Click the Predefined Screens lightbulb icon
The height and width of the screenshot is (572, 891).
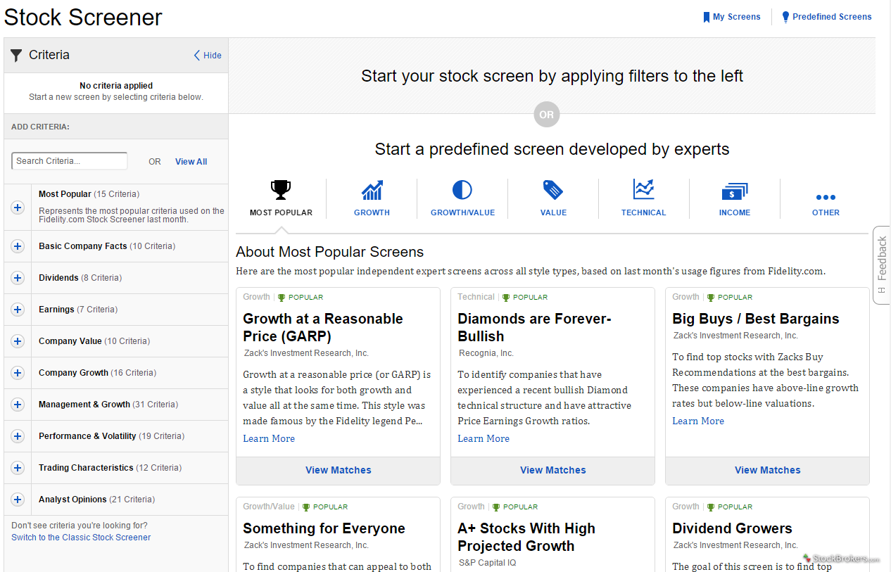coord(786,17)
